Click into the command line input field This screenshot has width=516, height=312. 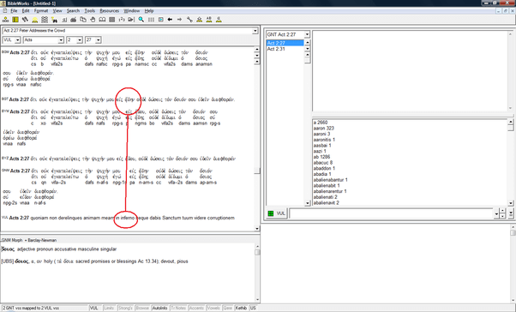pyautogui.click(x=391, y=213)
